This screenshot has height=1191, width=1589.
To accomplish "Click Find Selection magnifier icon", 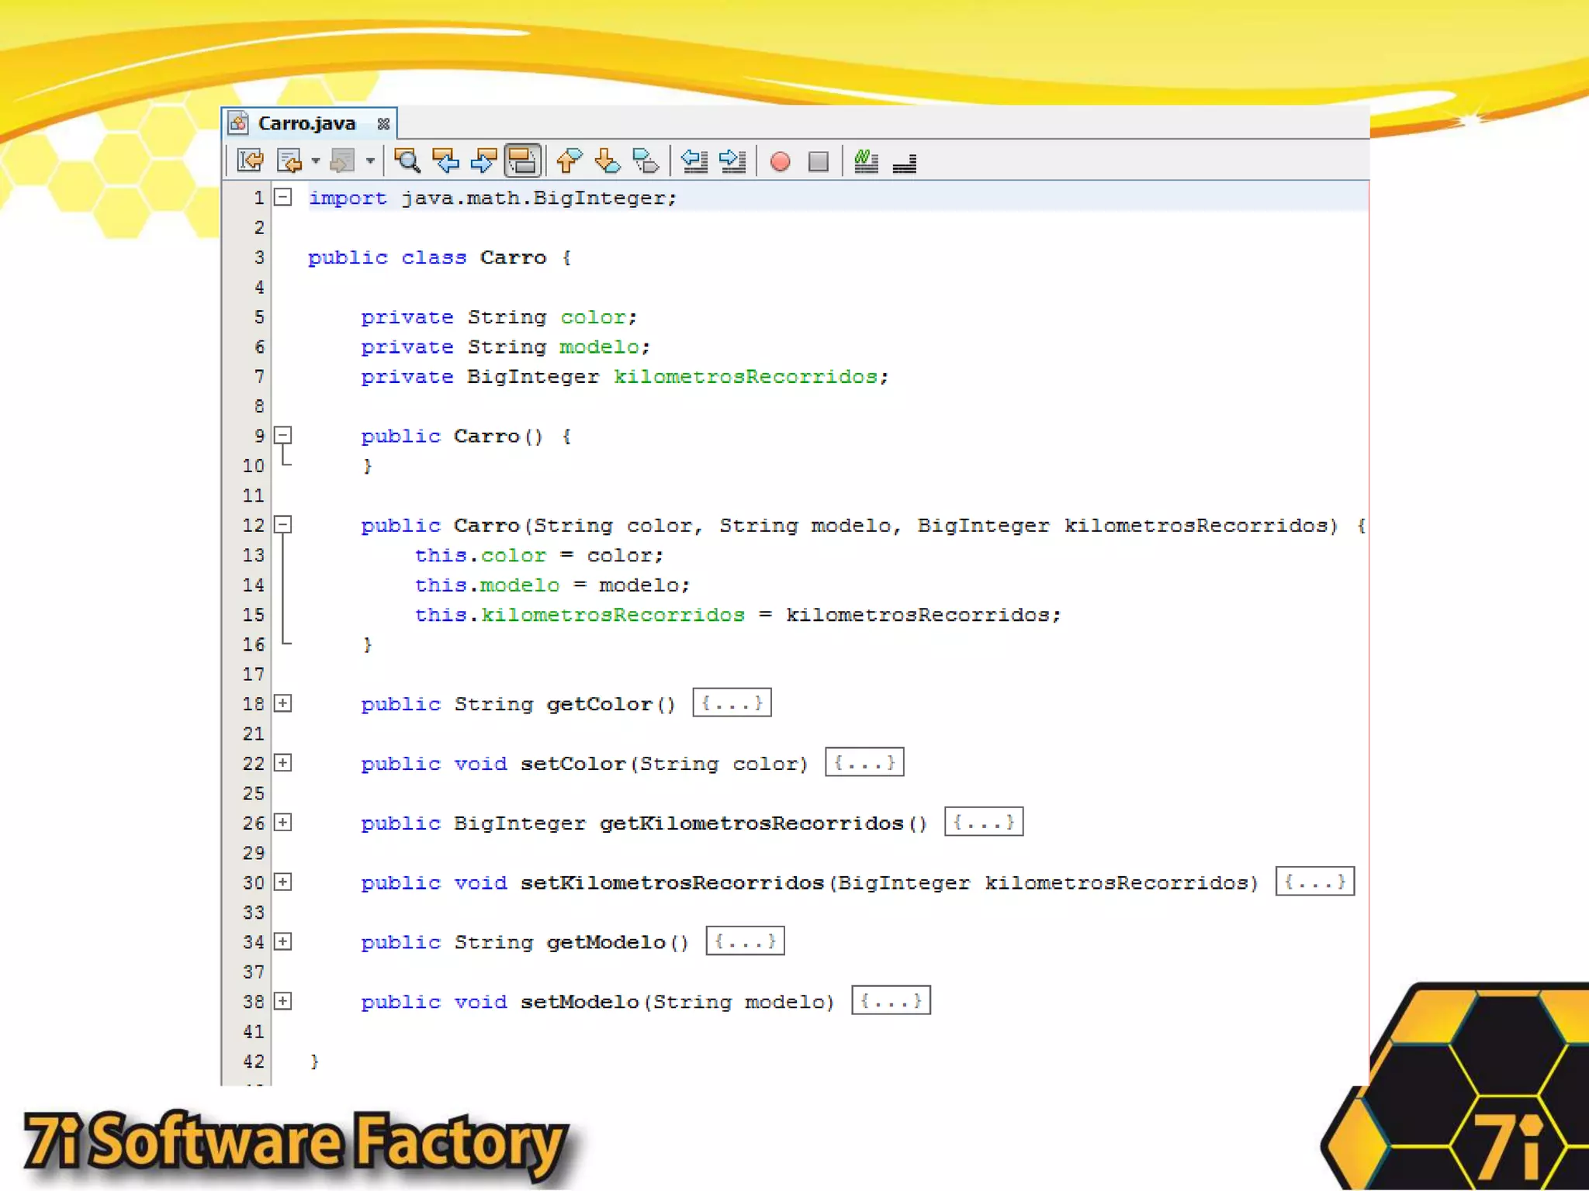I will [407, 161].
